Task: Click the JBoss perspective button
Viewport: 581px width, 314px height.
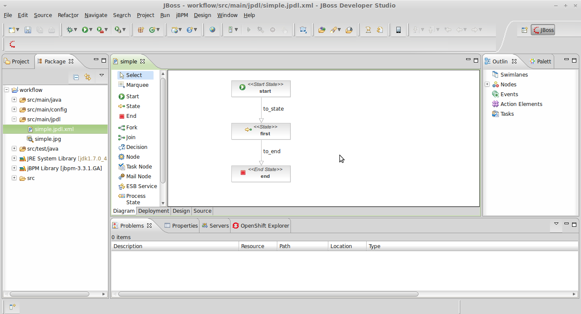Action: 543,29
